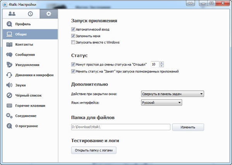This screenshot has width=232, height=165.
Task: Open the history clock tab icon
Action: 30,14
